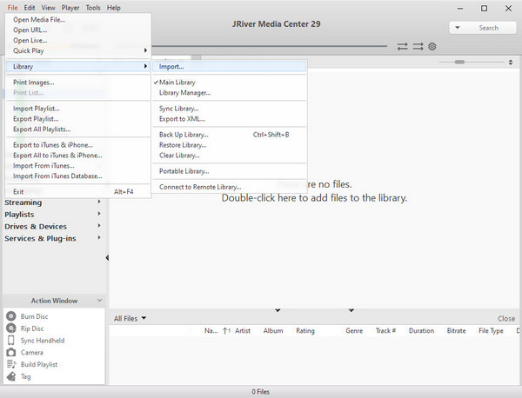Open playback options gear icon
This screenshot has width=522, height=398.
(x=432, y=46)
